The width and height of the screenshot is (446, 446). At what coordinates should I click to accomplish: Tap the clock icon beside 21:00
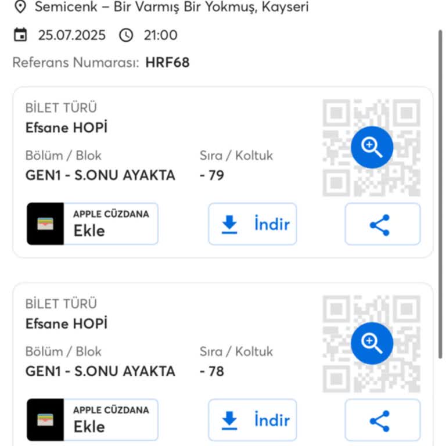click(125, 35)
